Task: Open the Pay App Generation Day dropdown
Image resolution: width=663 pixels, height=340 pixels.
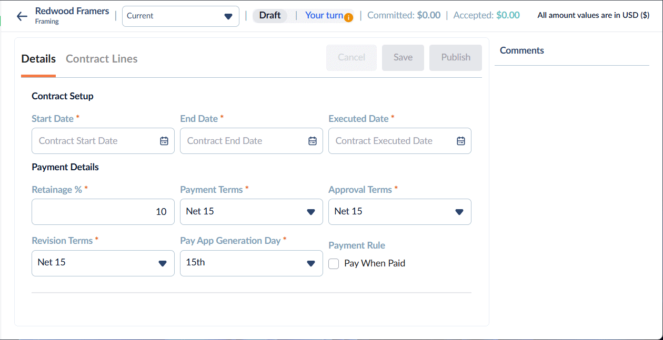Action: tap(252, 263)
